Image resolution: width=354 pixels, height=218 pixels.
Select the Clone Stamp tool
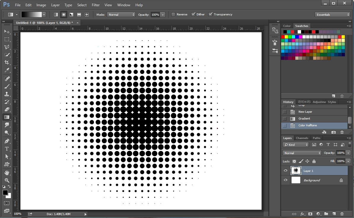7,94
